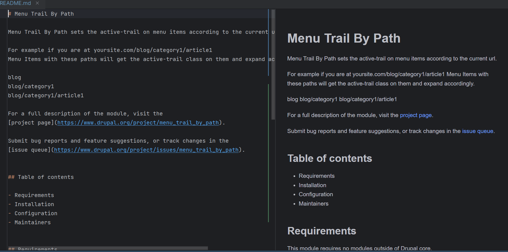Open the issue queue link in preview
508x252 pixels.
477,131
